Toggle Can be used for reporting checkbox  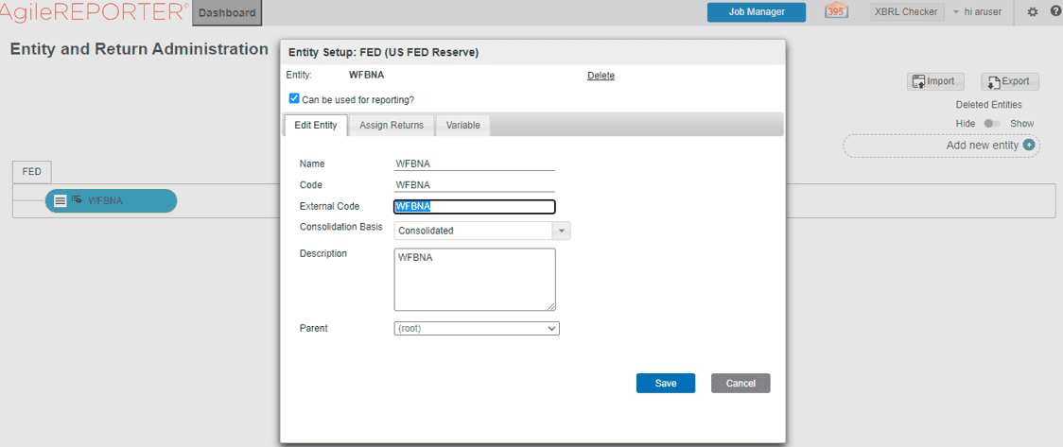293,99
